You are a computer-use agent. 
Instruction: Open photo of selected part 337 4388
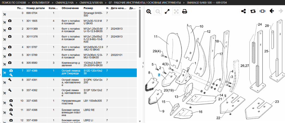click(11, 71)
